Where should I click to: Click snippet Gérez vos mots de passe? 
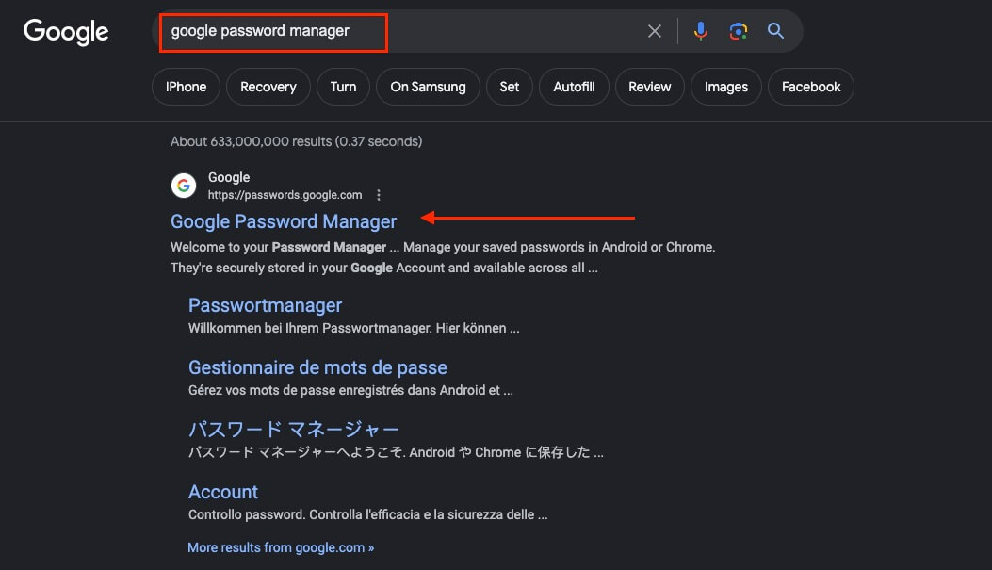point(350,390)
